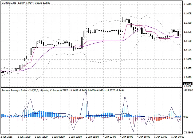Click the 119.8059 indicator scale maximum
The image size is (193, 139).
188,90
